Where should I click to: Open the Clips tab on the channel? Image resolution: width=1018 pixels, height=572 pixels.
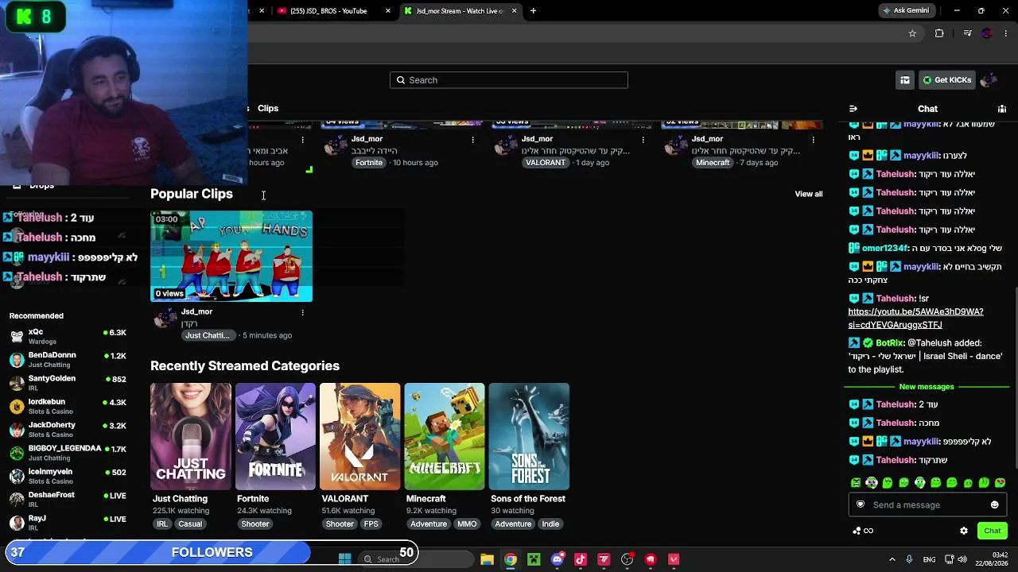(268, 108)
